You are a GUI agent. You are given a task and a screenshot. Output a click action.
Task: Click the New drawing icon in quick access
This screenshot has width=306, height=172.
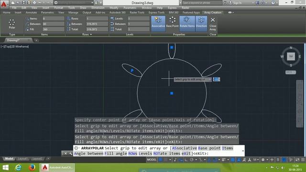[13, 3]
